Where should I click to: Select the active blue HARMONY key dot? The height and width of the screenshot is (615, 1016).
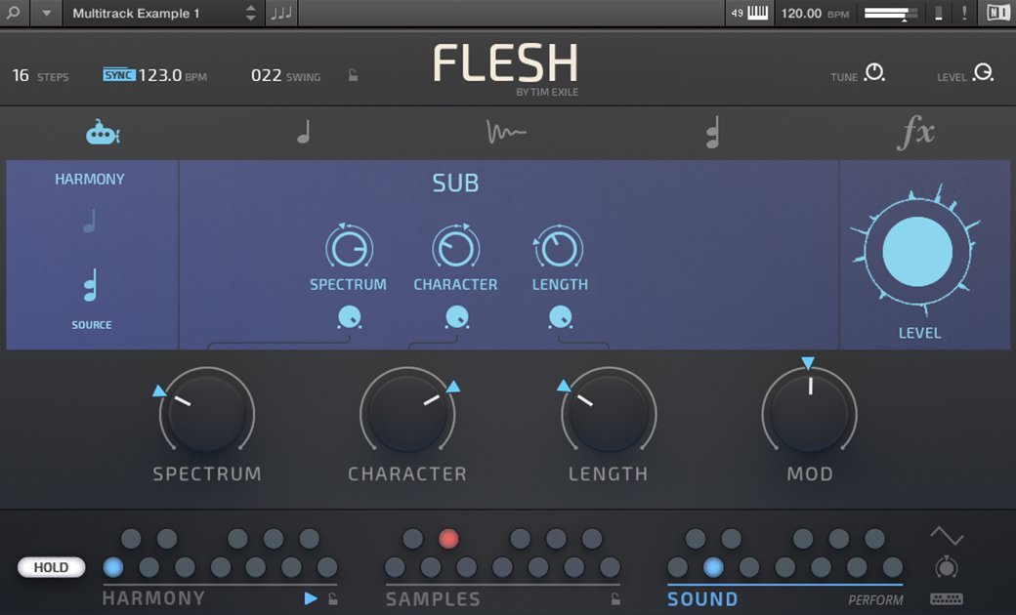tap(113, 568)
